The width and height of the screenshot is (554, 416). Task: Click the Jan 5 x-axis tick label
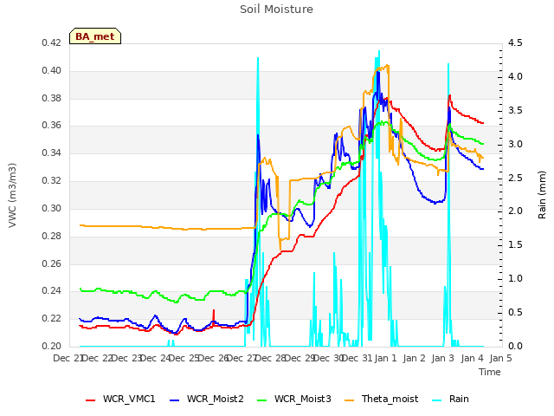click(500, 358)
